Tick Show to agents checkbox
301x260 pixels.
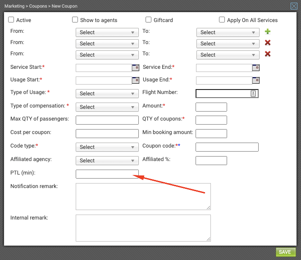pyautogui.click(x=75, y=20)
